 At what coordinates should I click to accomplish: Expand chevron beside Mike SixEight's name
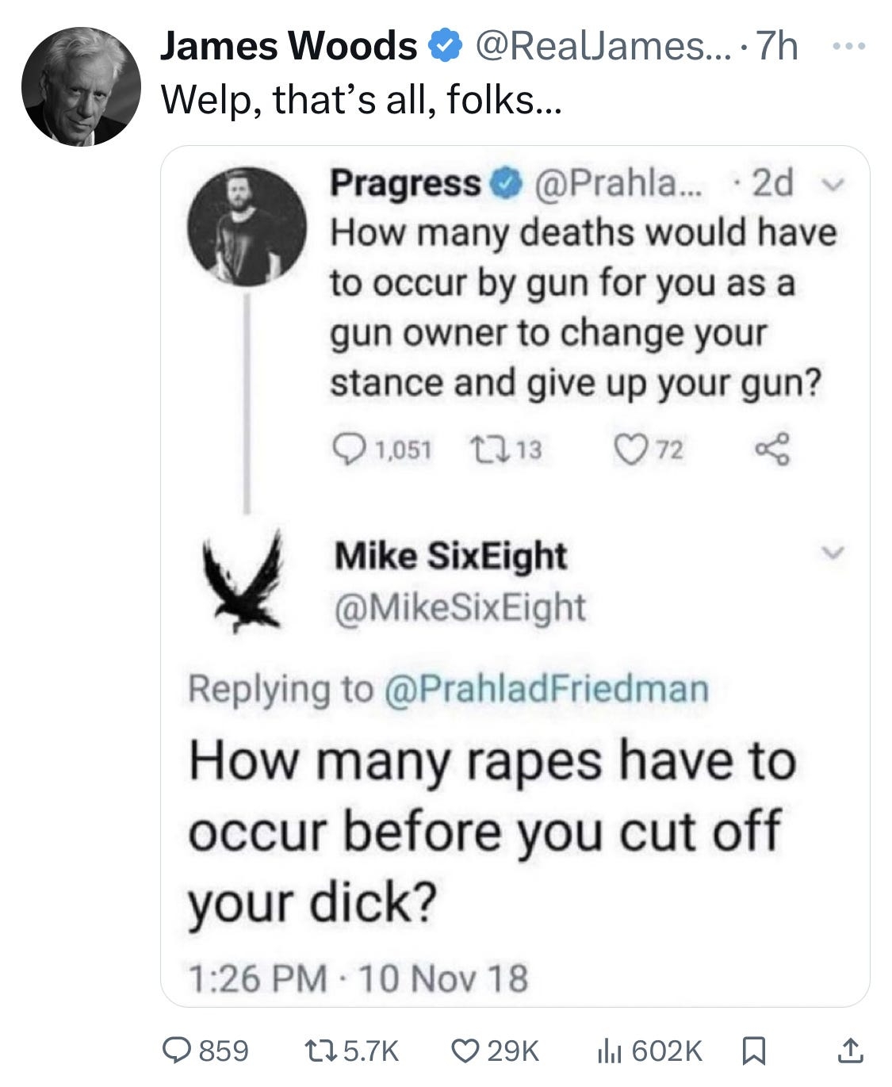click(833, 552)
